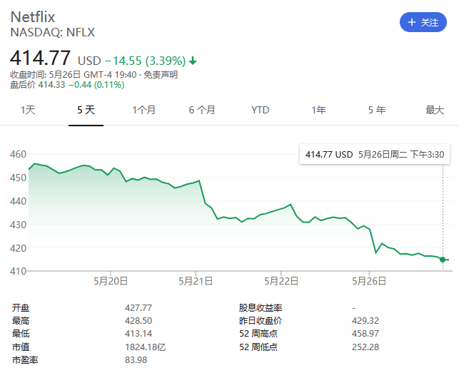Click the 414.77 USD chart tooltip
459x373 pixels.
pos(377,154)
